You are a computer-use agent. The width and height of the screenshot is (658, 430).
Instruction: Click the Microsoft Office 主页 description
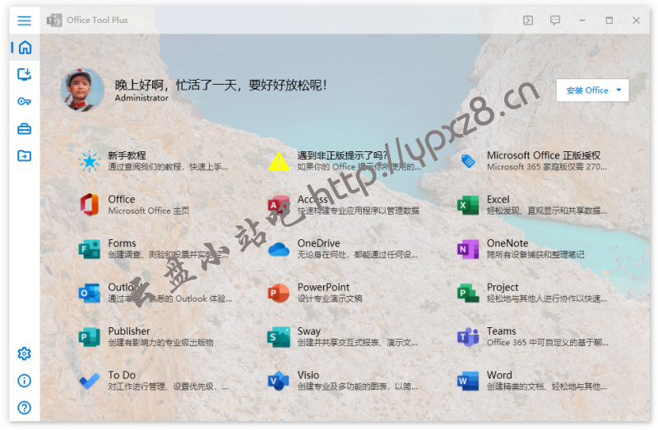(x=149, y=210)
